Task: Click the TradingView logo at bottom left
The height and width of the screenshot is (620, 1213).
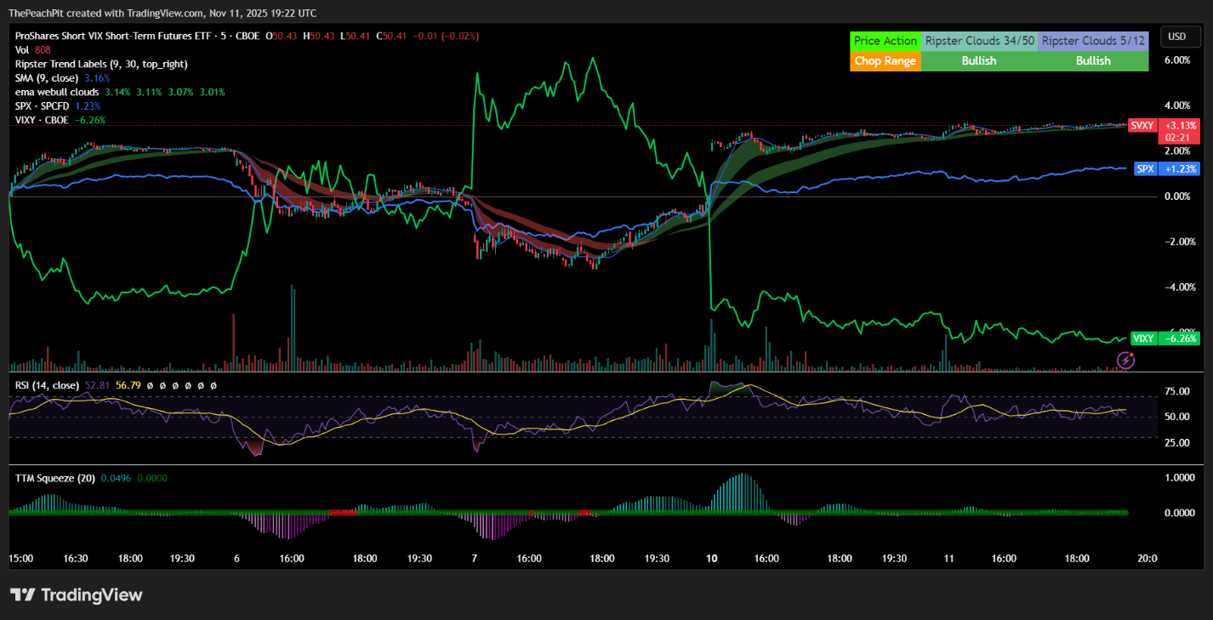Action: point(77,594)
